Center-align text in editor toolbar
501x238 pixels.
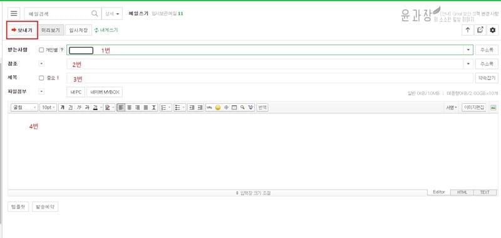pyautogui.click(x=130, y=108)
